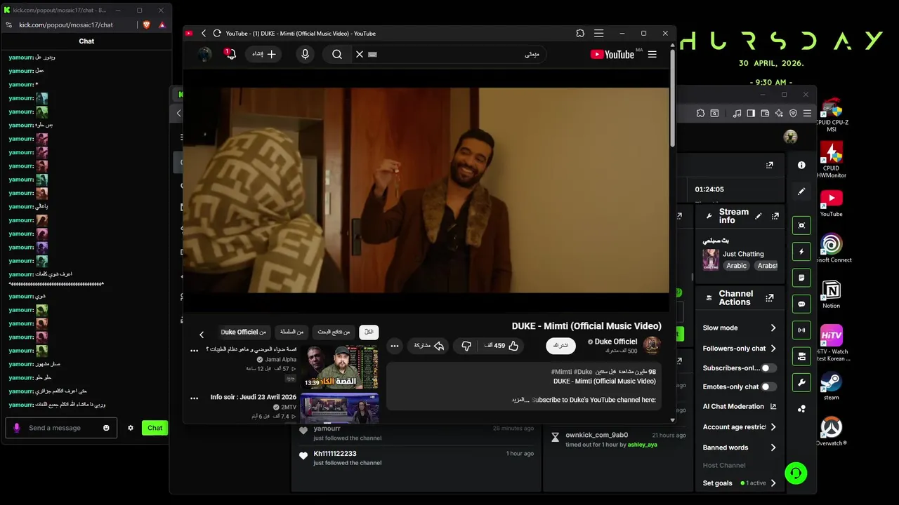Open the CPUID HWMonitor desktop shortcut
Viewport: 899px width, 505px height.
tap(832, 160)
